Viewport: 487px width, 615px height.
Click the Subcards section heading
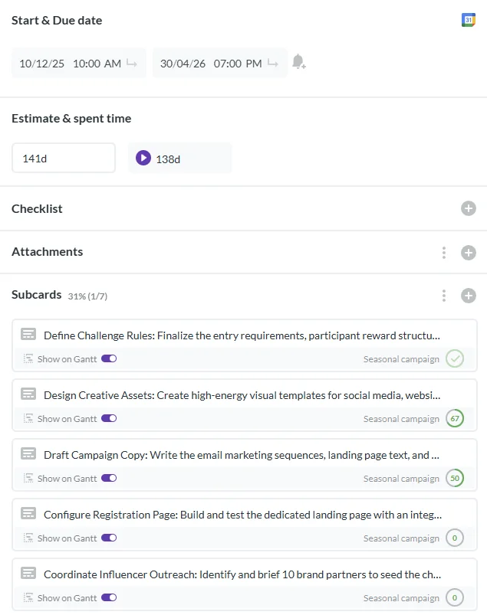point(37,295)
